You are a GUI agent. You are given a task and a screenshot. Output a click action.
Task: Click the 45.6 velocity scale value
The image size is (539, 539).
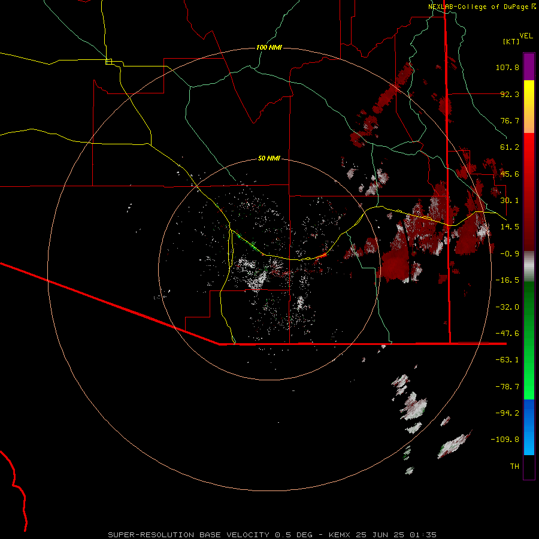click(510, 174)
